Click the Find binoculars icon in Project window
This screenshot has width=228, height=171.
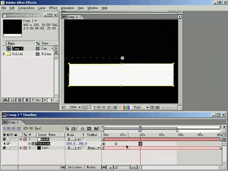coord(5,100)
